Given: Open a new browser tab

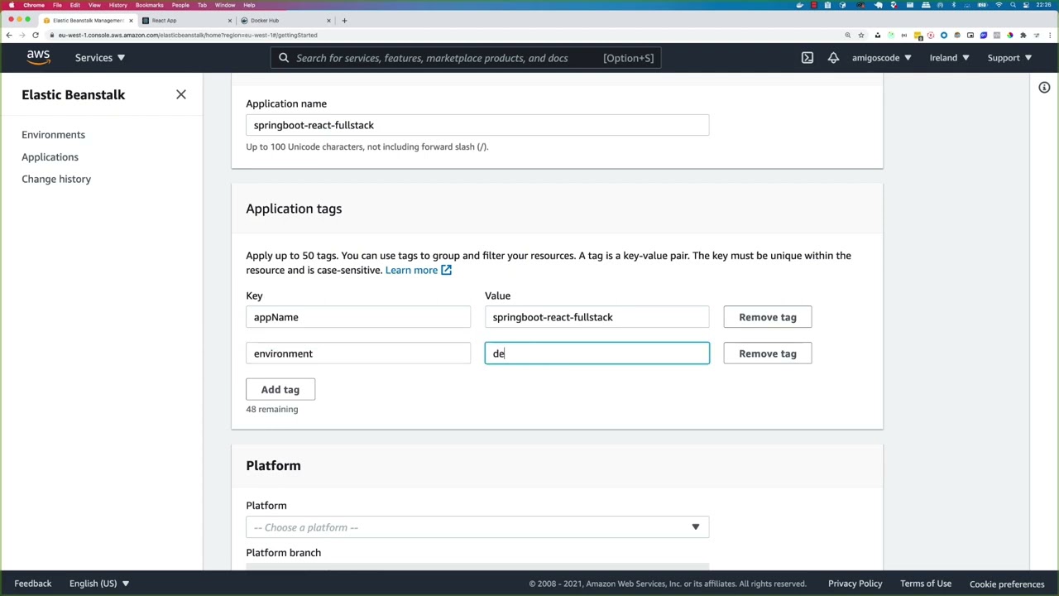Looking at the screenshot, I should (x=345, y=20).
